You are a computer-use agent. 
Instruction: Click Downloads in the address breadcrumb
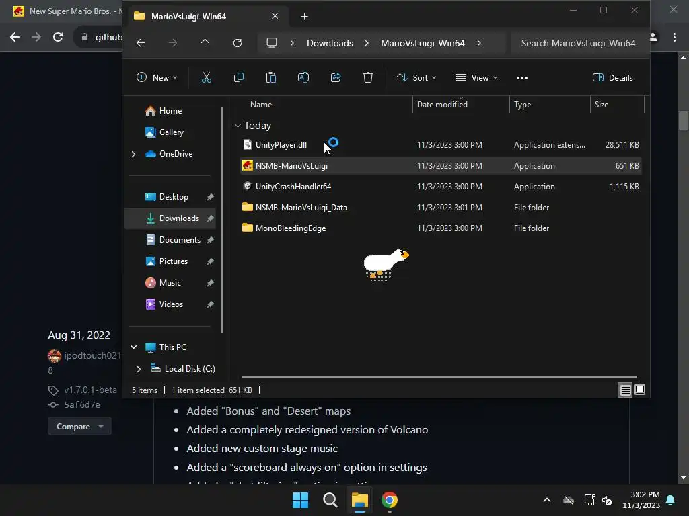pos(330,43)
